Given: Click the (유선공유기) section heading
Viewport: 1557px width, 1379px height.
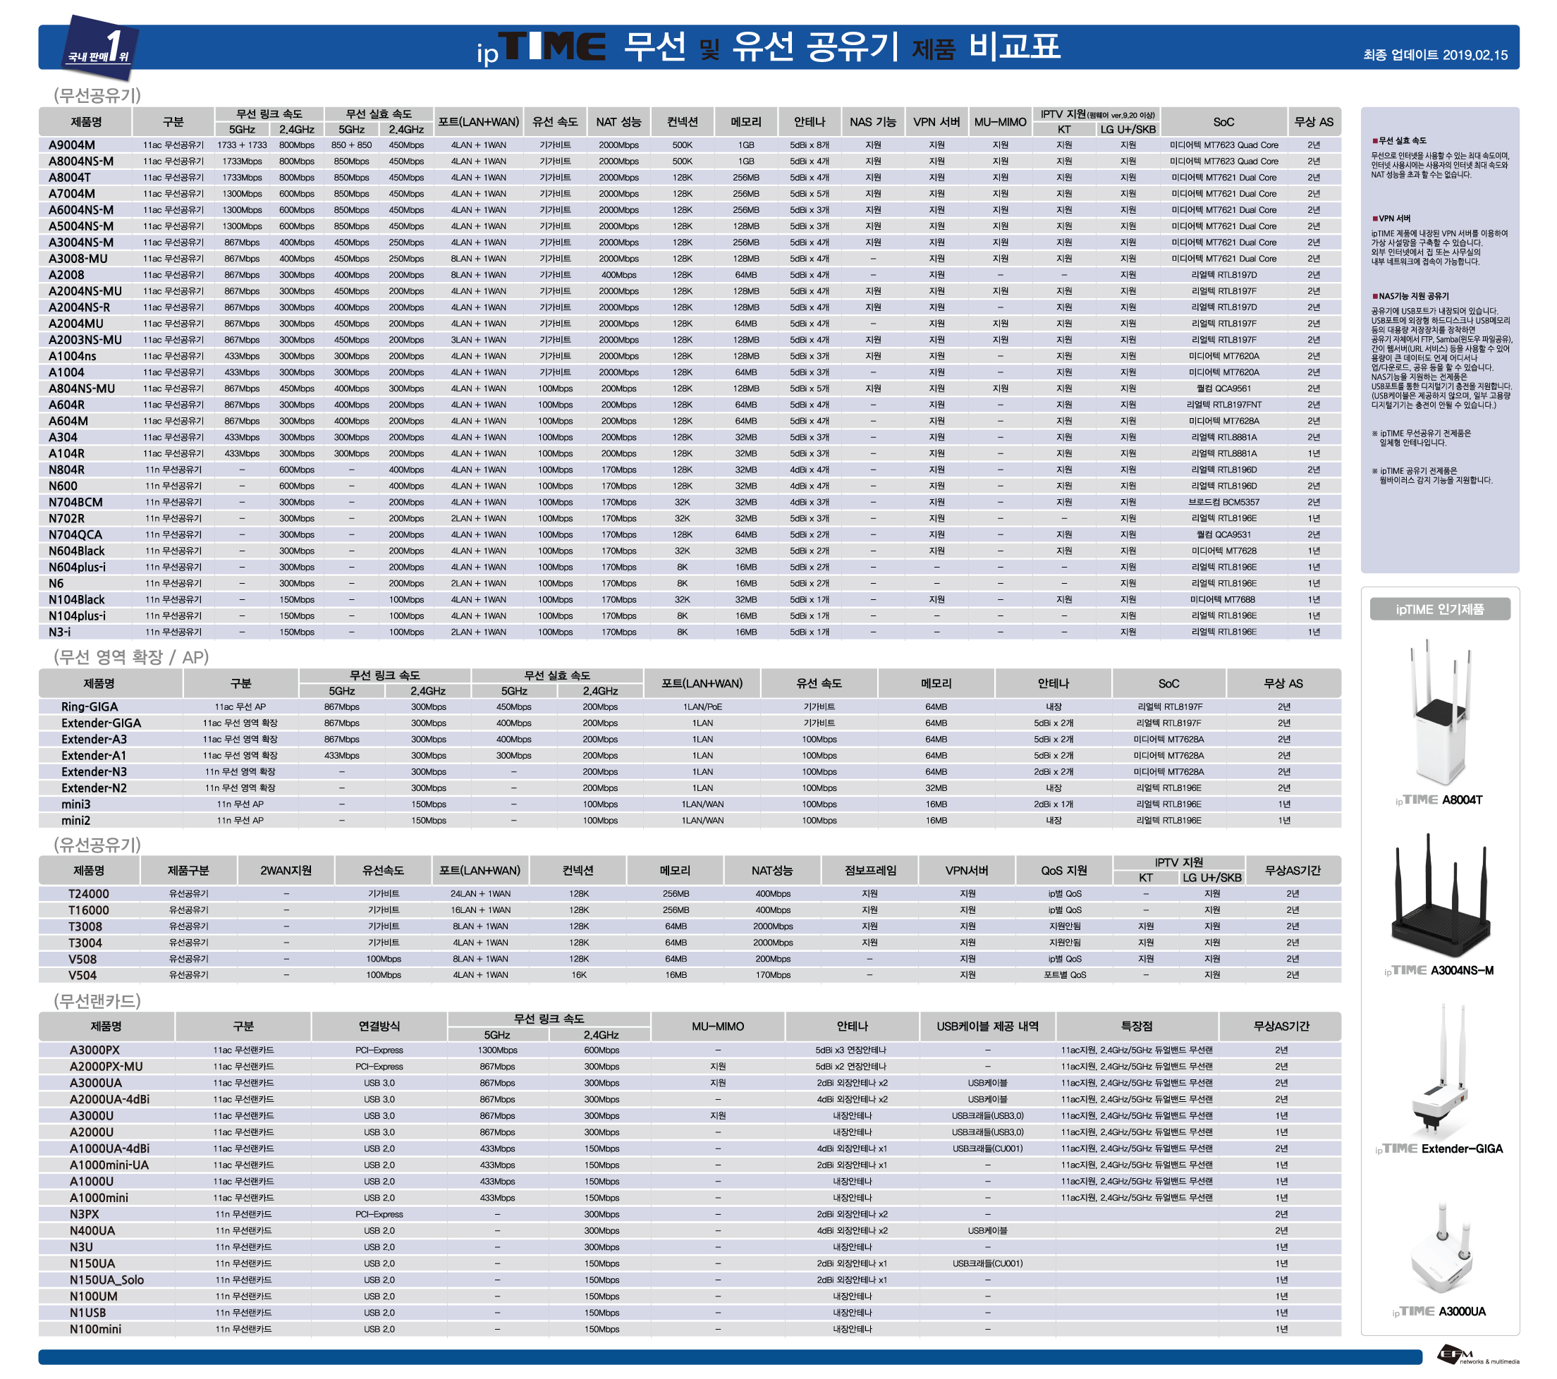Looking at the screenshot, I should [97, 845].
